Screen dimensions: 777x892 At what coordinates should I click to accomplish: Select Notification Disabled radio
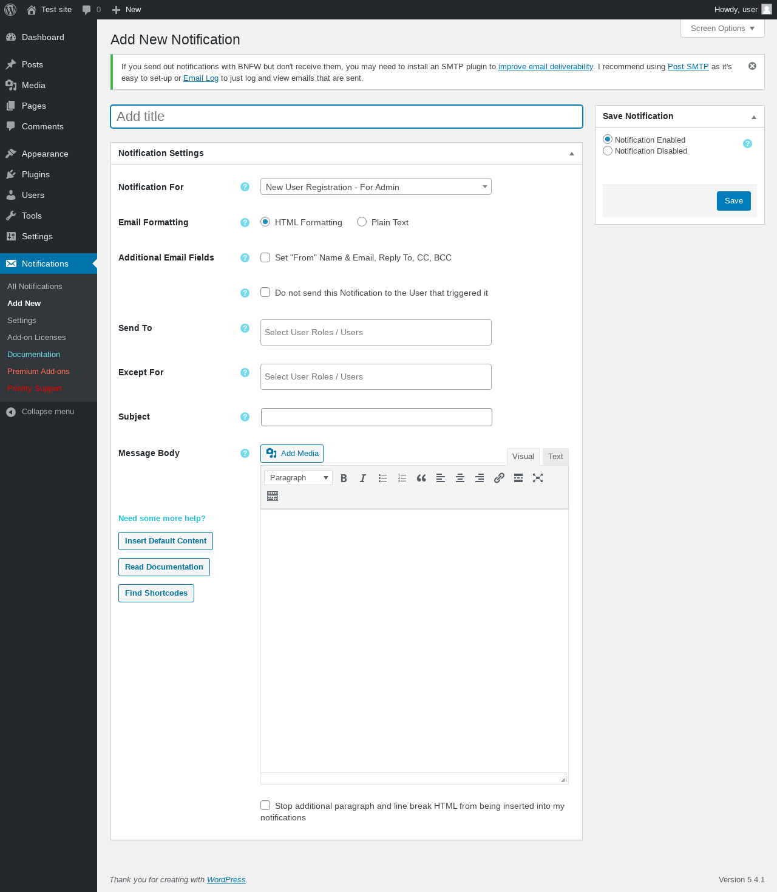click(x=608, y=151)
